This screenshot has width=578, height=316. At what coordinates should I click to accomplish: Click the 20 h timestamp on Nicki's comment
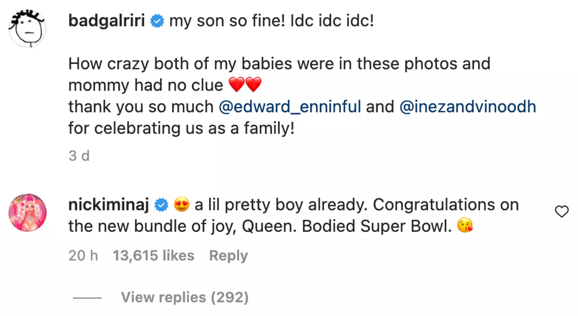coord(83,255)
